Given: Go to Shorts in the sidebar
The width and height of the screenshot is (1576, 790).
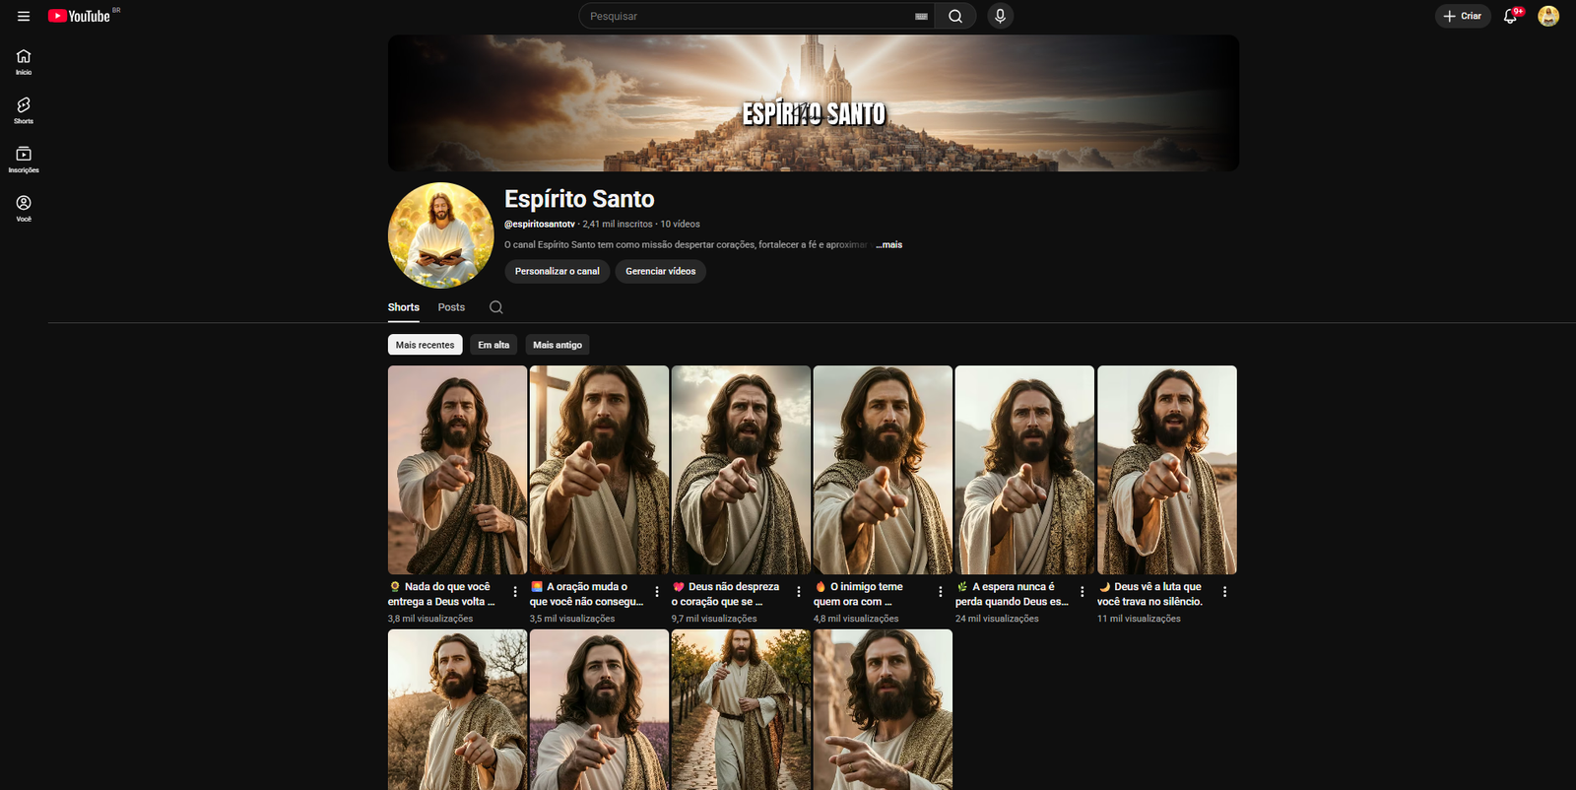Looking at the screenshot, I should (24, 109).
